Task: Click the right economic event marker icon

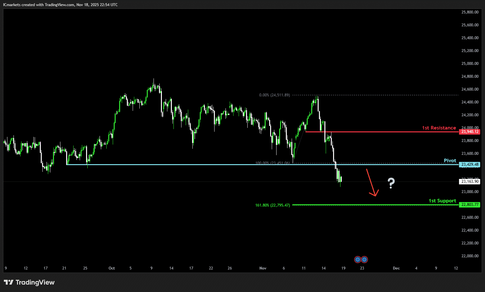Action: pyautogui.click(x=364, y=260)
